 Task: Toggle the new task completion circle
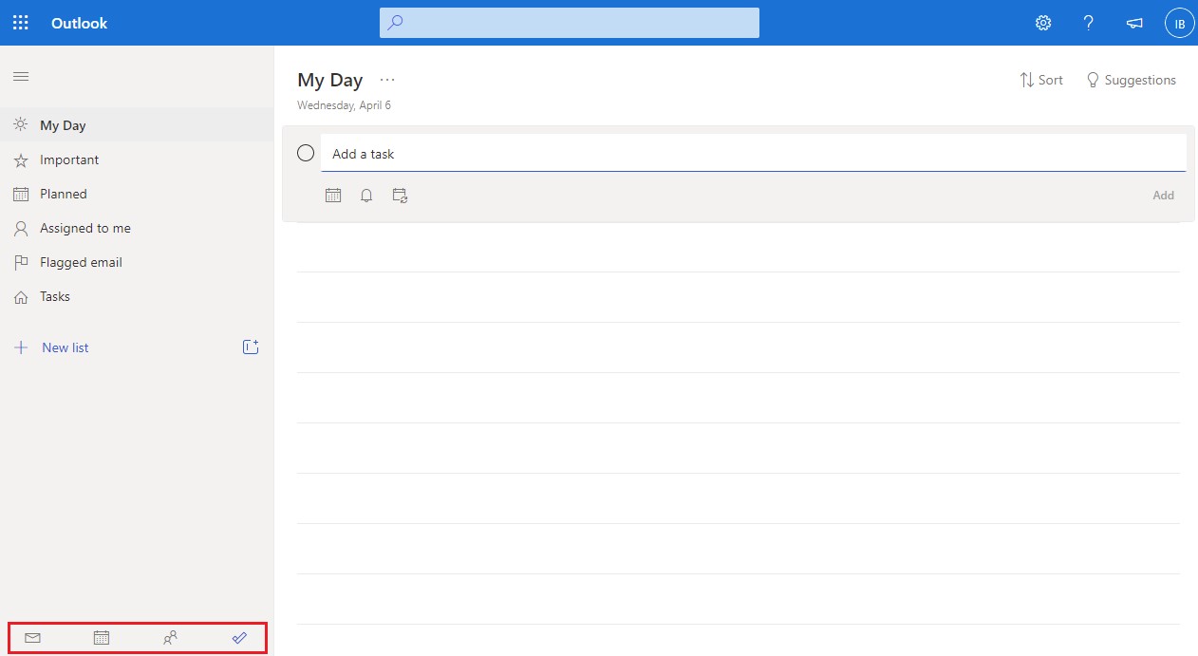(306, 153)
